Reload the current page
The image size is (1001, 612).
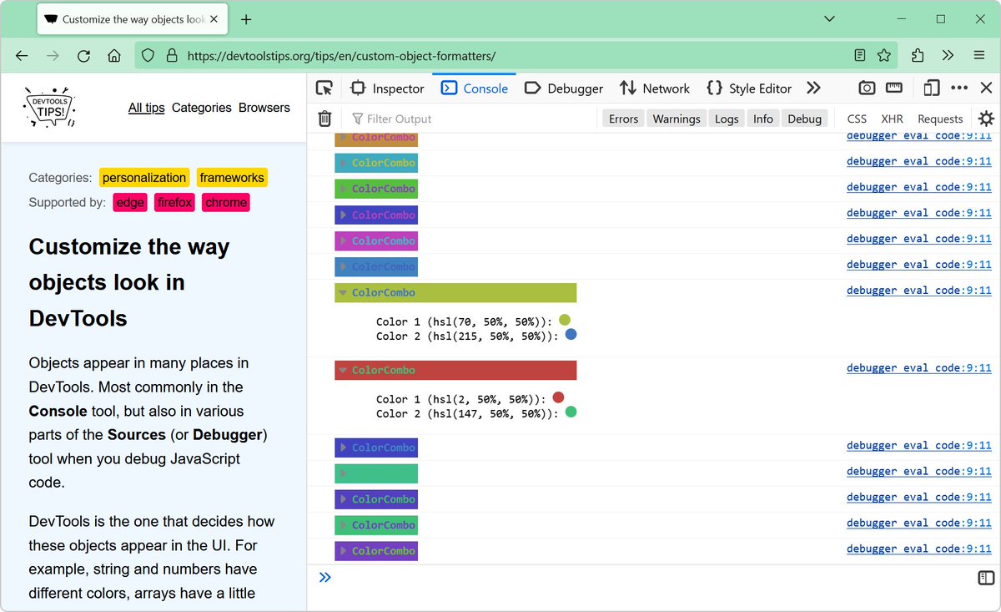[83, 56]
